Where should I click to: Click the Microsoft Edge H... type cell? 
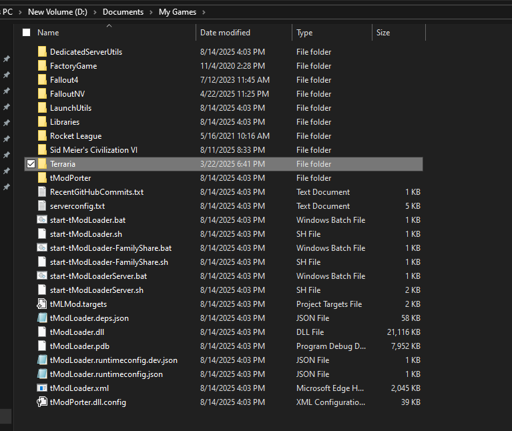coord(330,388)
